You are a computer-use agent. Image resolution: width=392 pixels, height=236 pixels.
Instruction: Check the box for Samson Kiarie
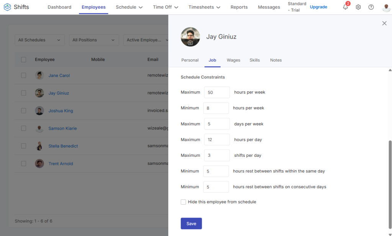tap(23, 128)
